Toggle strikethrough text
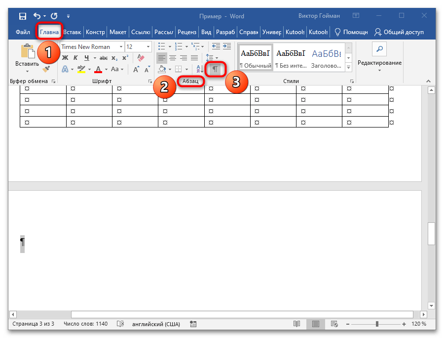 click(x=104, y=58)
